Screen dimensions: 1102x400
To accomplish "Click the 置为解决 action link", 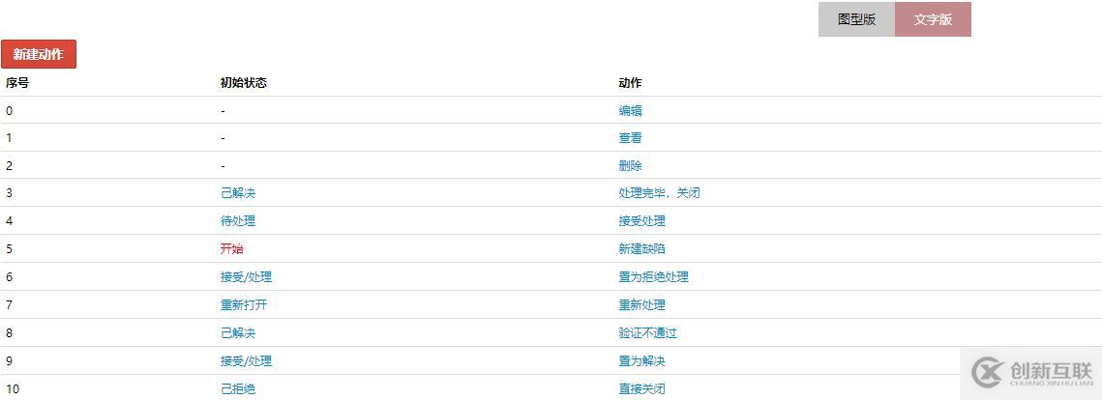I will click(x=641, y=361).
